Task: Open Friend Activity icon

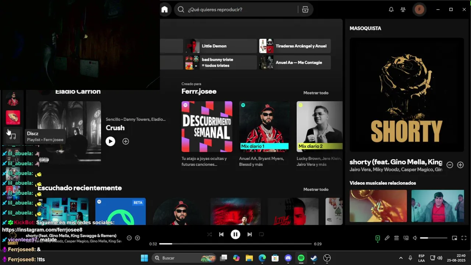Action: [x=403, y=10]
